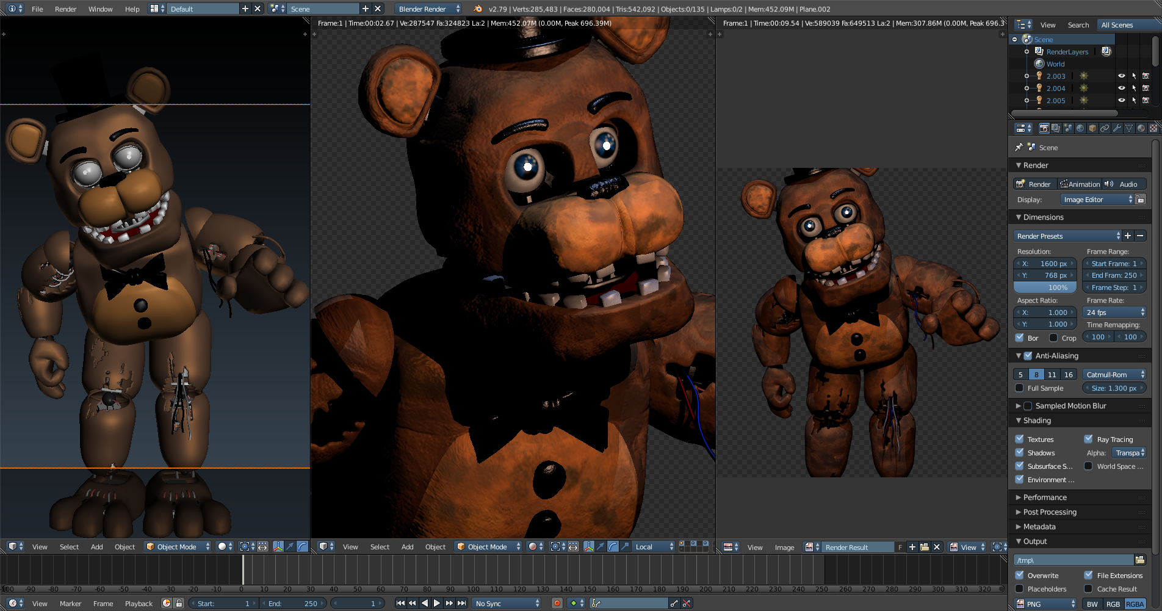Open the Window menu
The width and height of the screenshot is (1162, 611).
click(x=100, y=9)
